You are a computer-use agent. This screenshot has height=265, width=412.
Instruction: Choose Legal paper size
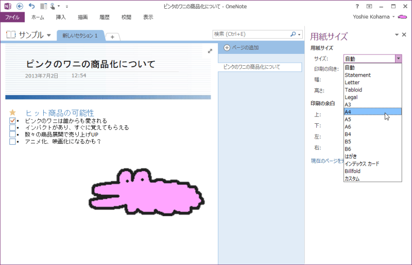tap(372, 97)
